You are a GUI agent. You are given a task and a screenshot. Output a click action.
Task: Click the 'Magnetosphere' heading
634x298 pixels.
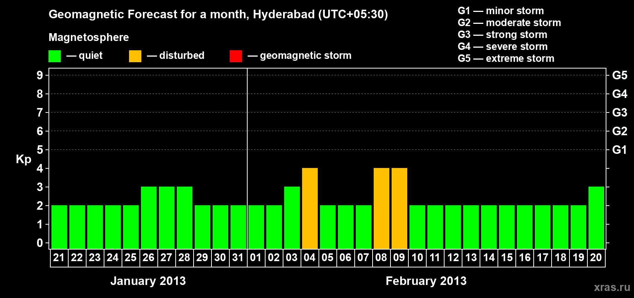click(89, 37)
